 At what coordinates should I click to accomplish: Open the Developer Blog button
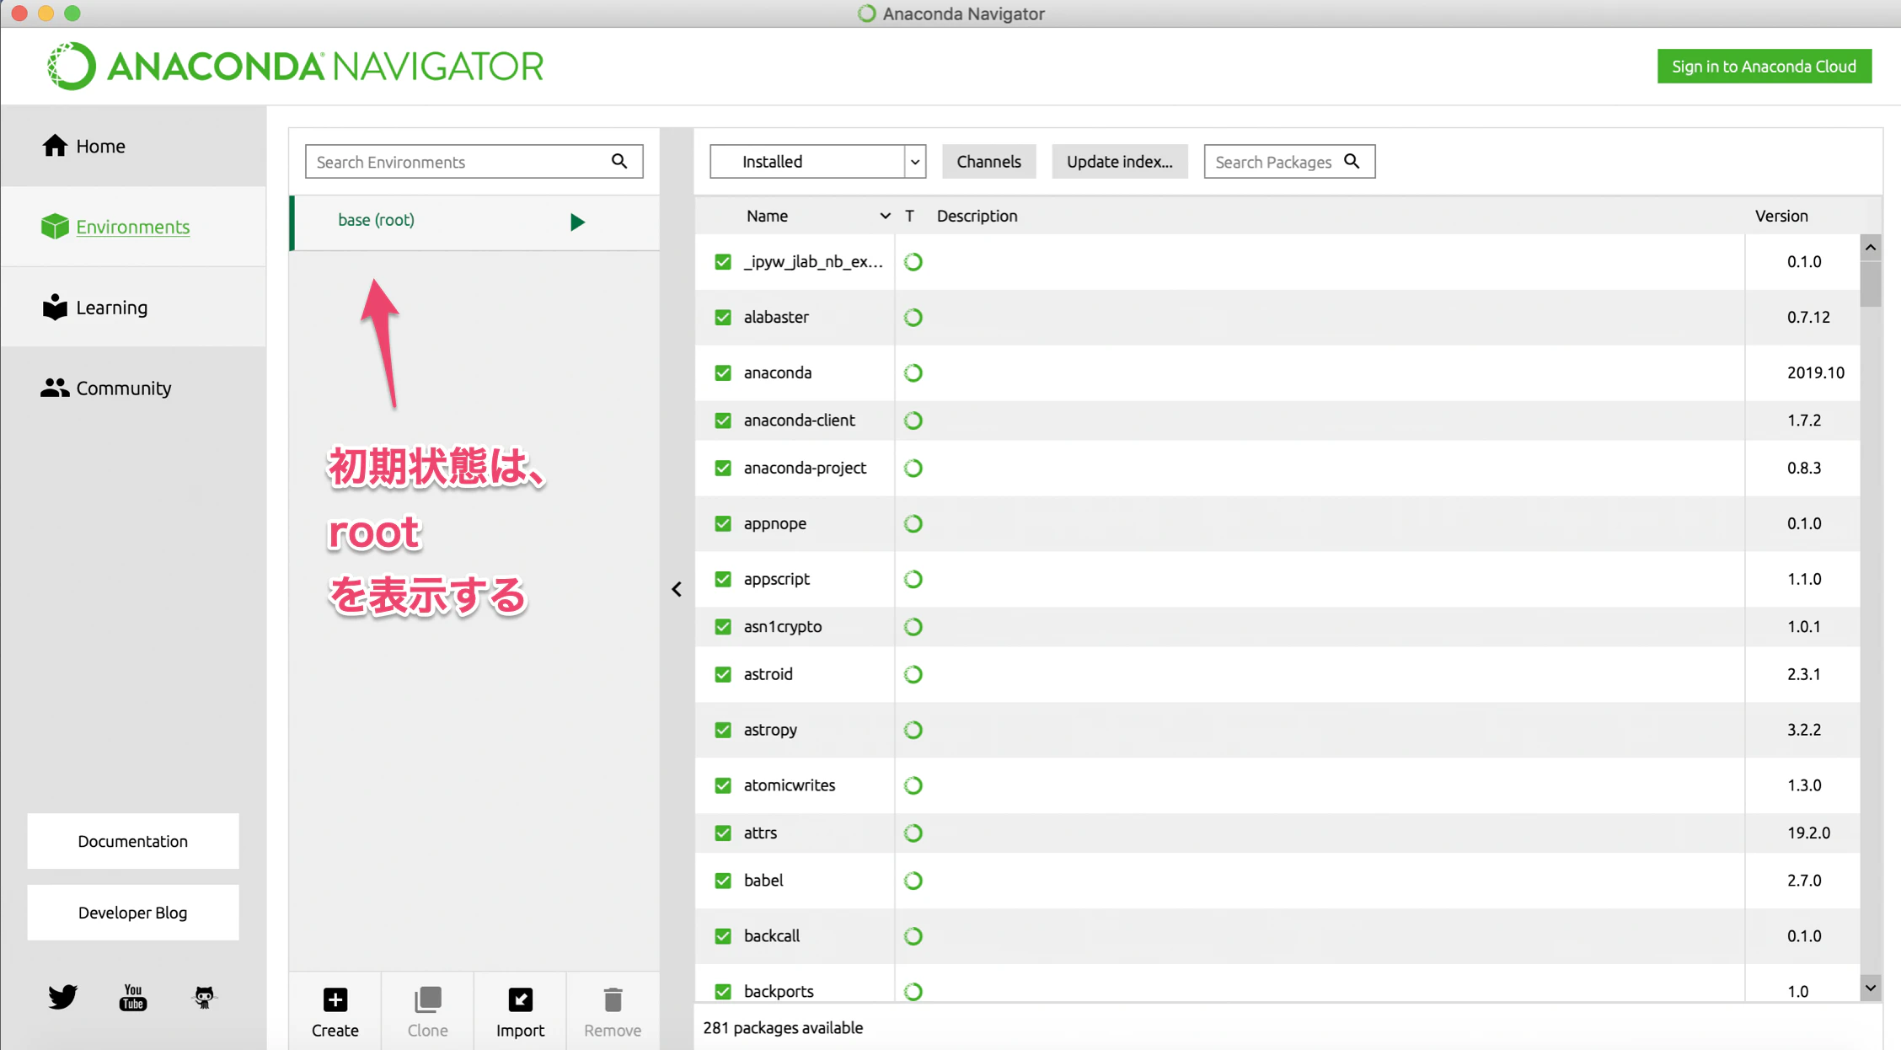coord(133,913)
